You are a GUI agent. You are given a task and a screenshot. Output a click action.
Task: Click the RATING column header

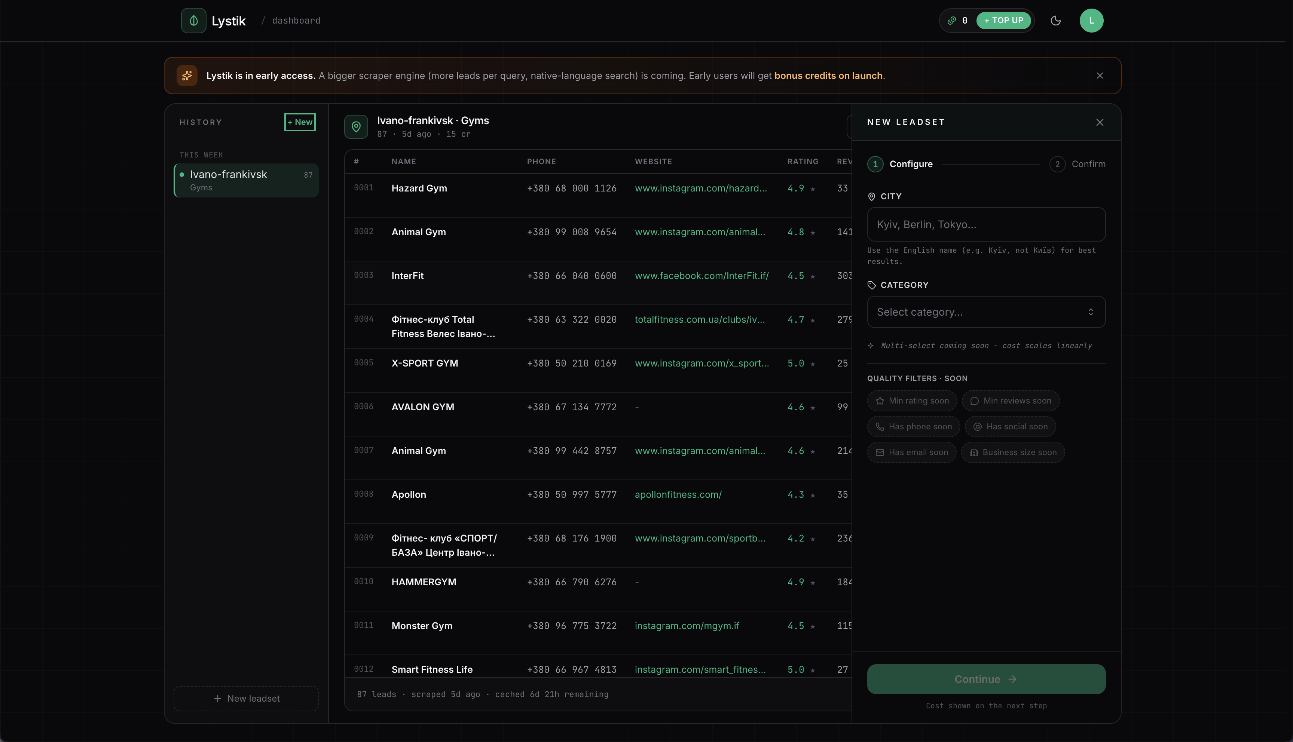click(x=803, y=162)
